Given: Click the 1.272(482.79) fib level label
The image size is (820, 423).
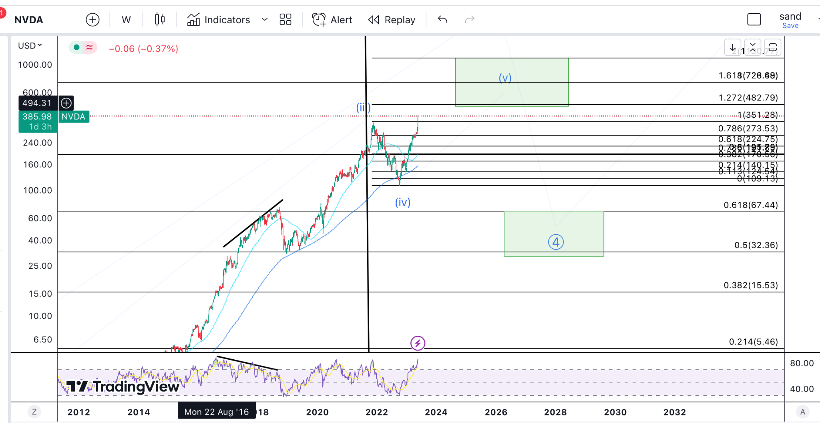Looking at the screenshot, I should tap(748, 98).
